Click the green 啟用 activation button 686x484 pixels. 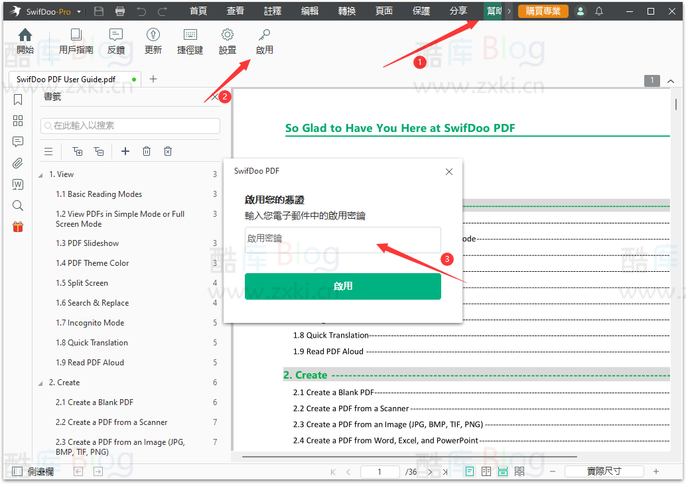coord(342,286)
